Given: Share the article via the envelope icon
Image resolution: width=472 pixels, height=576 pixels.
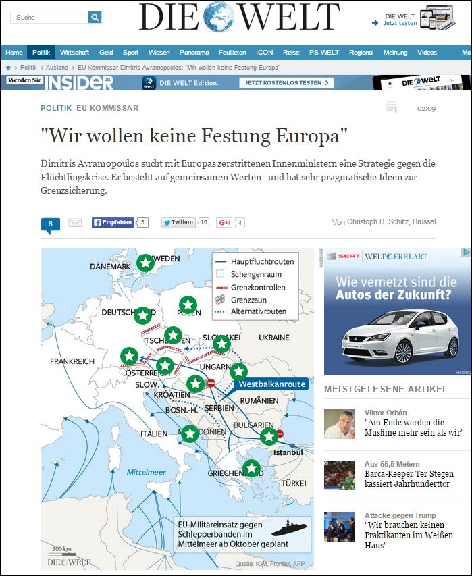Looking at the screenshot, I should 75,222.
